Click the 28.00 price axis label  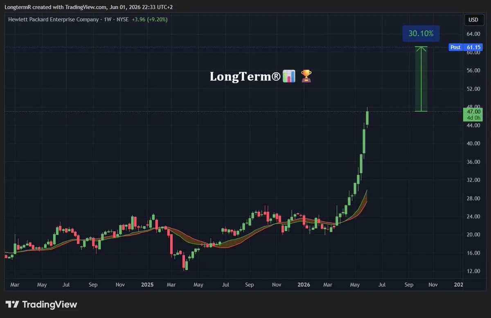pos(473,198)
